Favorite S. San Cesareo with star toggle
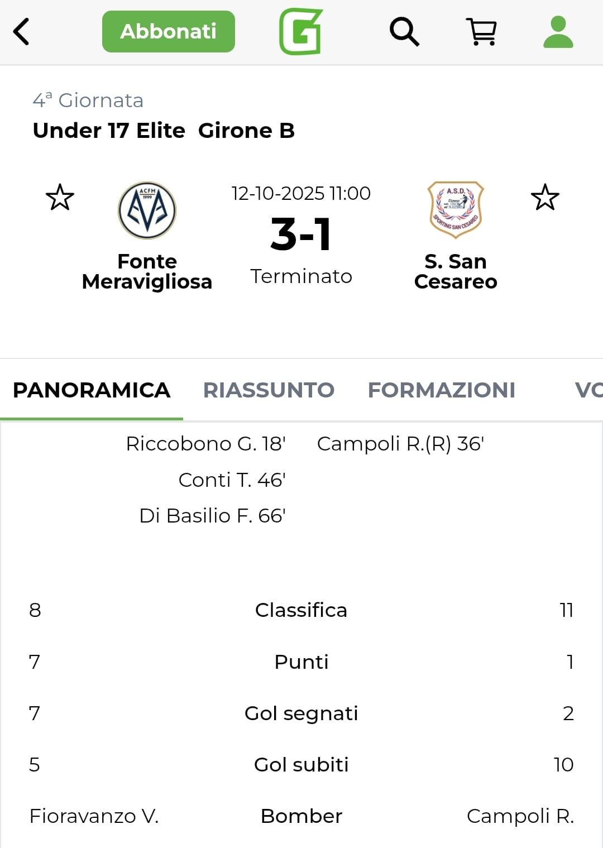The image size is (603, 848). tap(545, 198)
